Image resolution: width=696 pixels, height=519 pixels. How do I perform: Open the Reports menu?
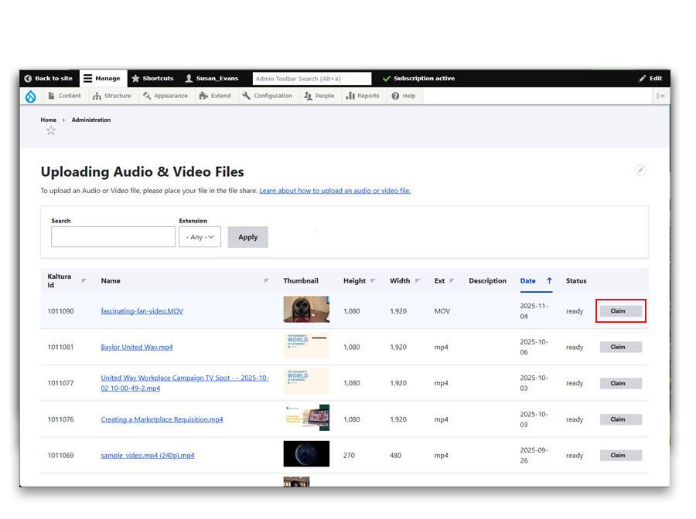click(x=363, y=96)
